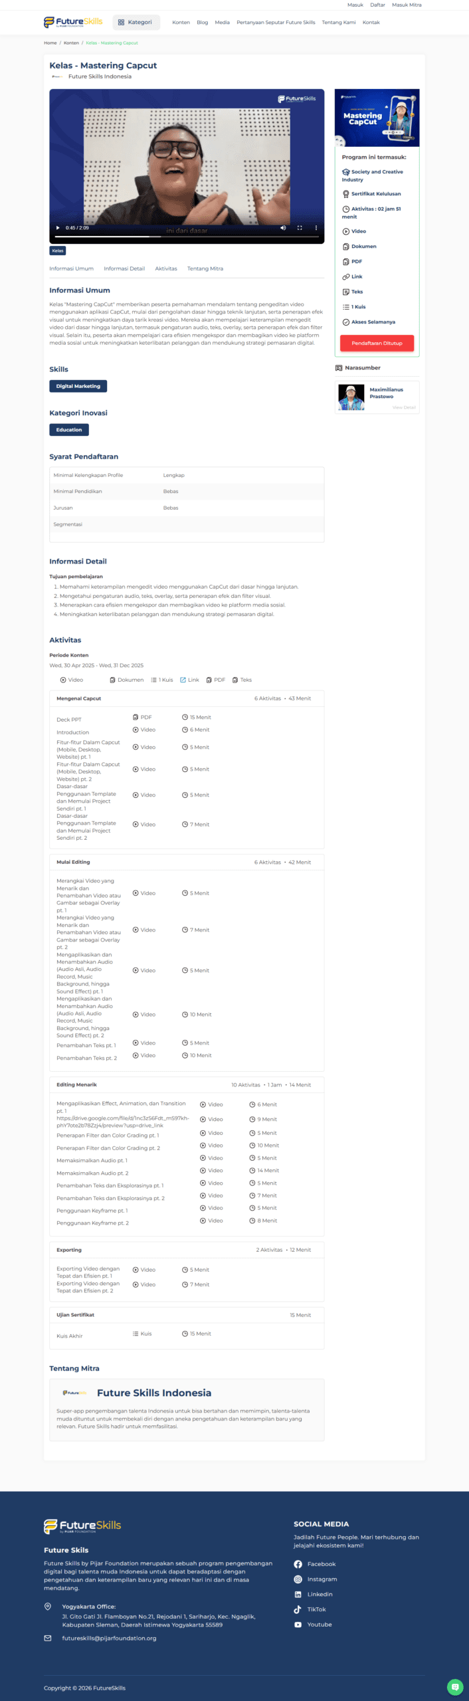Click the Link legend icon under Aktivitas
The height and width of the screenshot is (1701, 469).
click(183, 680)
